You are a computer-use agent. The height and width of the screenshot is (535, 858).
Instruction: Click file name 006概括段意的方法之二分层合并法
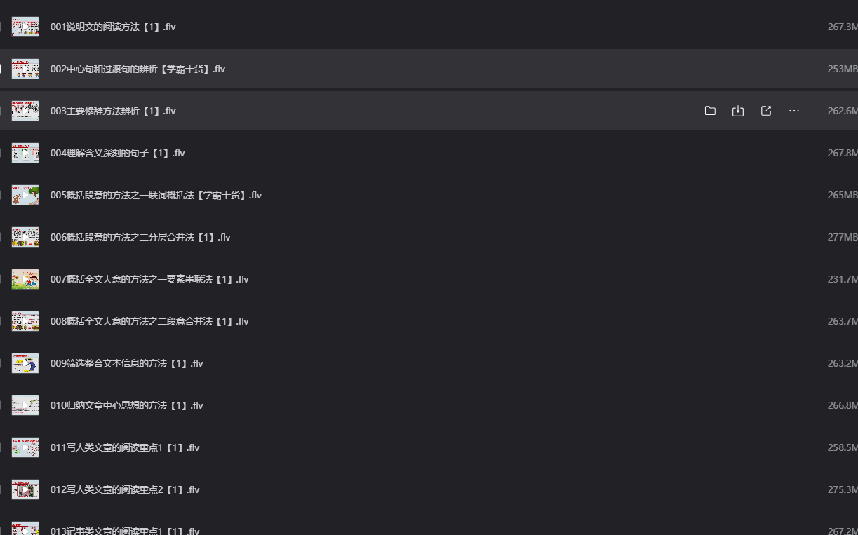click(140, 237)
